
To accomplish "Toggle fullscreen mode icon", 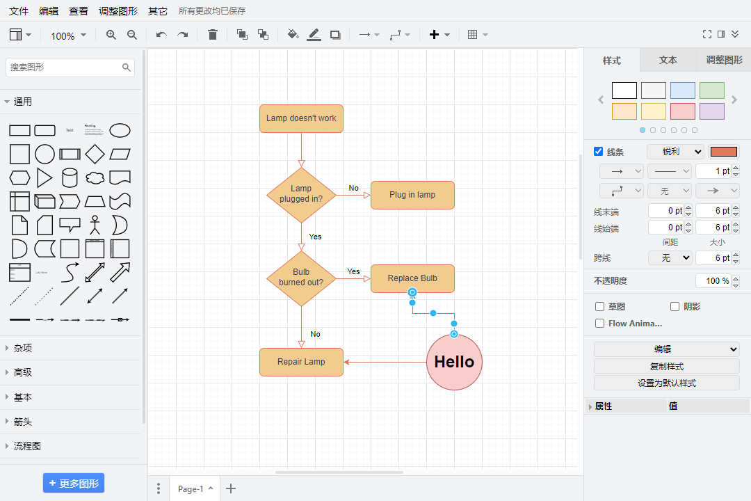I will tap(707, 34).
